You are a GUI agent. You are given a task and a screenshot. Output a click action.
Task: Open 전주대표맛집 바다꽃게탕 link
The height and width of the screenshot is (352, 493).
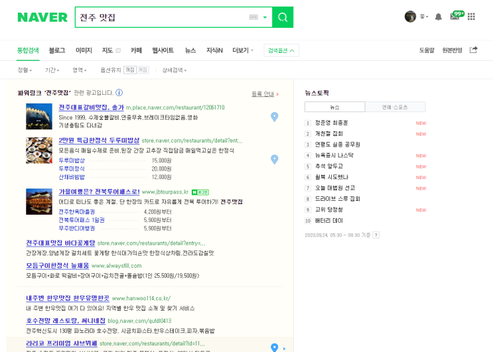click(60, 243)
